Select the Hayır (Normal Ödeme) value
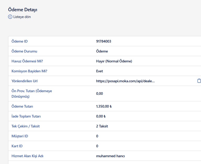201x164 pixels. [x=114, y=61]
